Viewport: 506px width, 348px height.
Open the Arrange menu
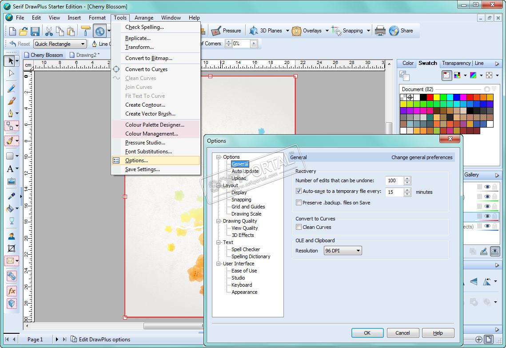144,18
